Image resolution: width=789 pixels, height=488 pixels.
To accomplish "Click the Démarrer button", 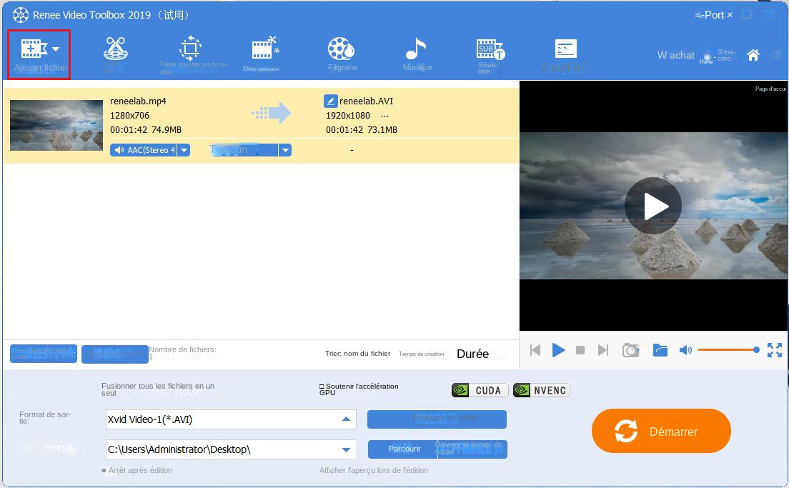I will (660, 431).
